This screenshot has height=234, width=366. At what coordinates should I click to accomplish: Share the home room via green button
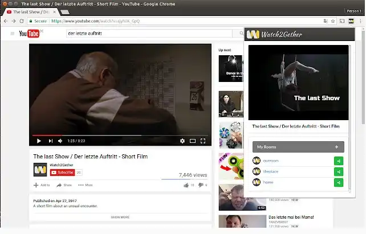click(x=339, y=182)
